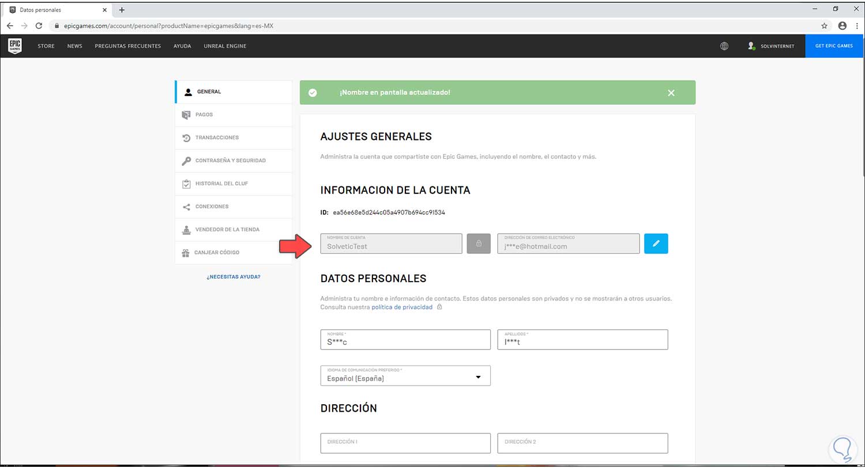Image resolution: width=865 pixels, height=468 pixels.
Task: Open the Idioma de comunicación preferido dropdown
Action: coord(405,376)
